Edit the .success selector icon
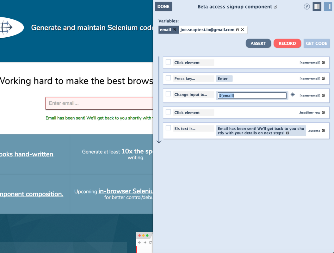Viewport: 334px width, 253px height. click(x=323, y=131)
